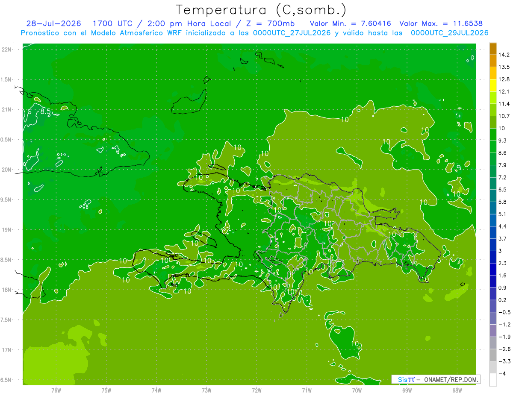Click the '7.9' colorbar label
513x396 pixels.
[x=503, y=165]
